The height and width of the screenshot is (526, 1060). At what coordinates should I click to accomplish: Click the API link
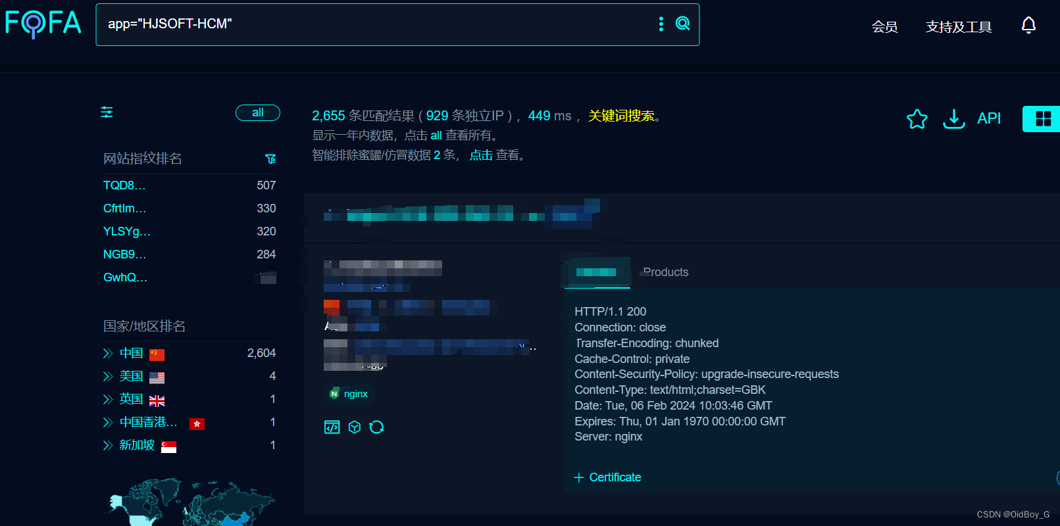tap(988, 118)
